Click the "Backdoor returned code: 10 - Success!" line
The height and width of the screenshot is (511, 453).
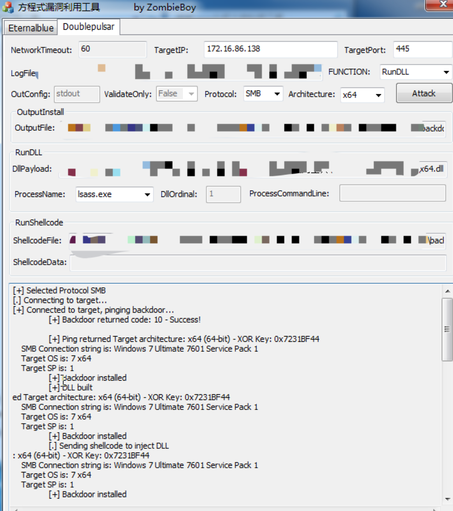pos(125,320)
